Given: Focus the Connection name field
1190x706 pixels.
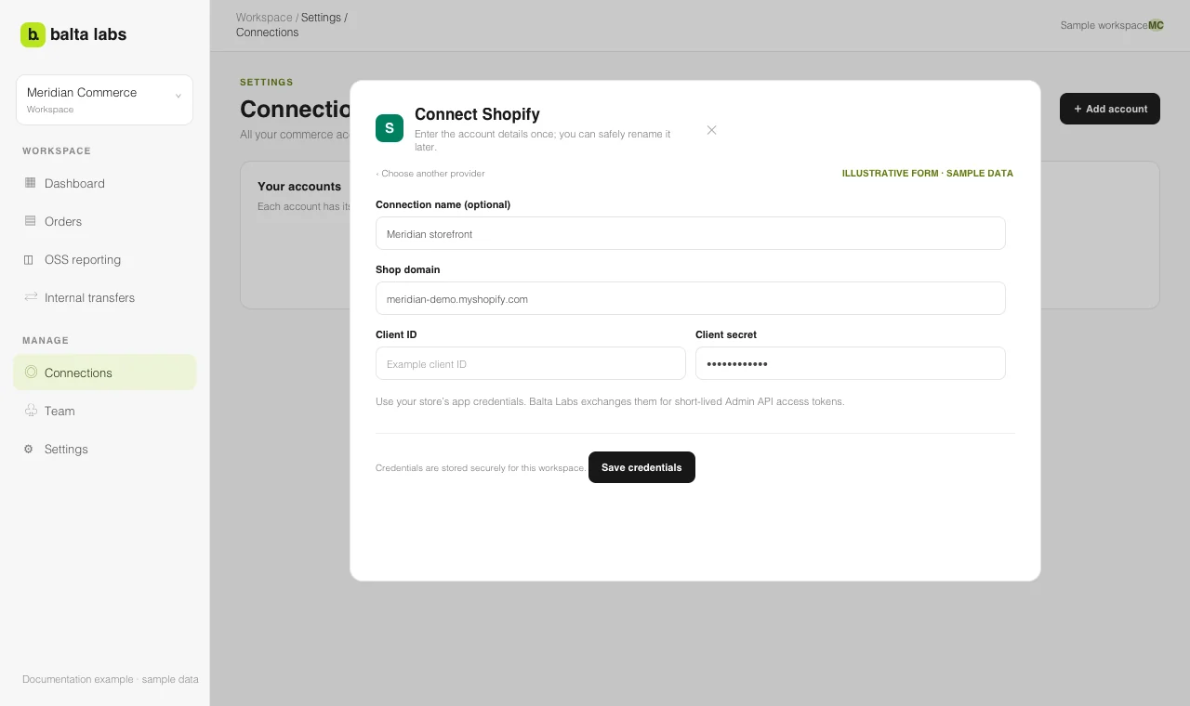Looking at the screenshot, I should tap(691, 233).
